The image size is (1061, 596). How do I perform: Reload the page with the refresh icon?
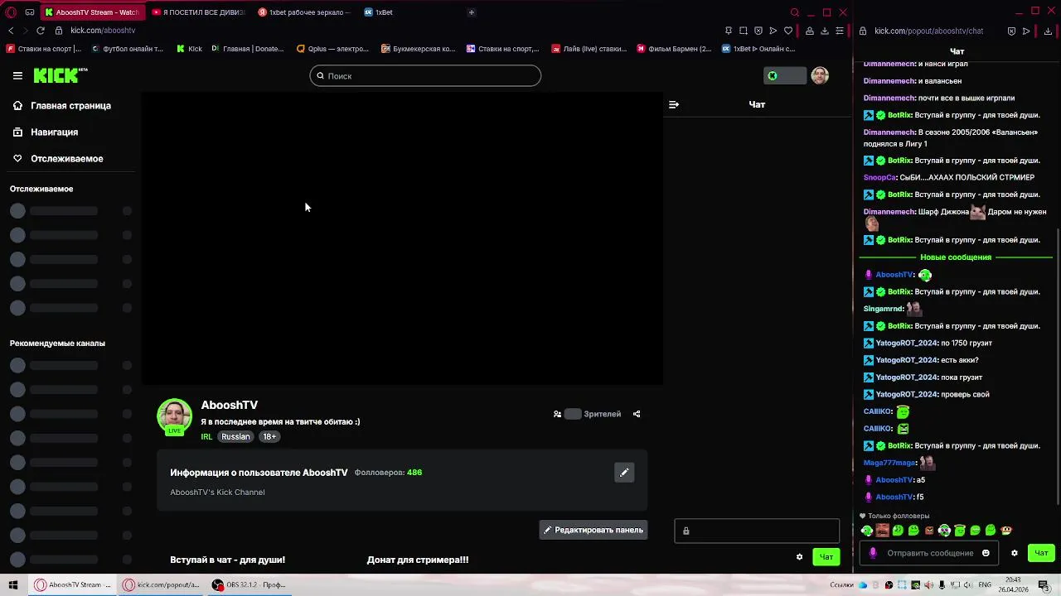coord(40,31)
